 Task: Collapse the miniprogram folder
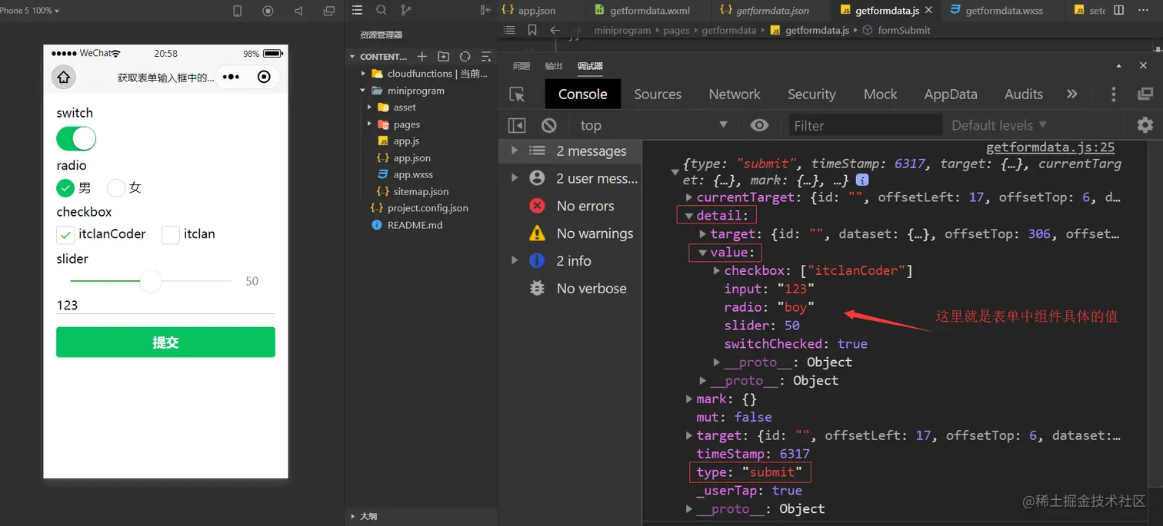pyautogui.click(x=363, y=91)
